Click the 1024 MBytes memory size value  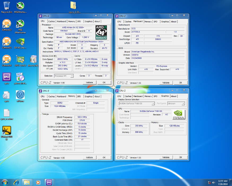coord(60,106)
